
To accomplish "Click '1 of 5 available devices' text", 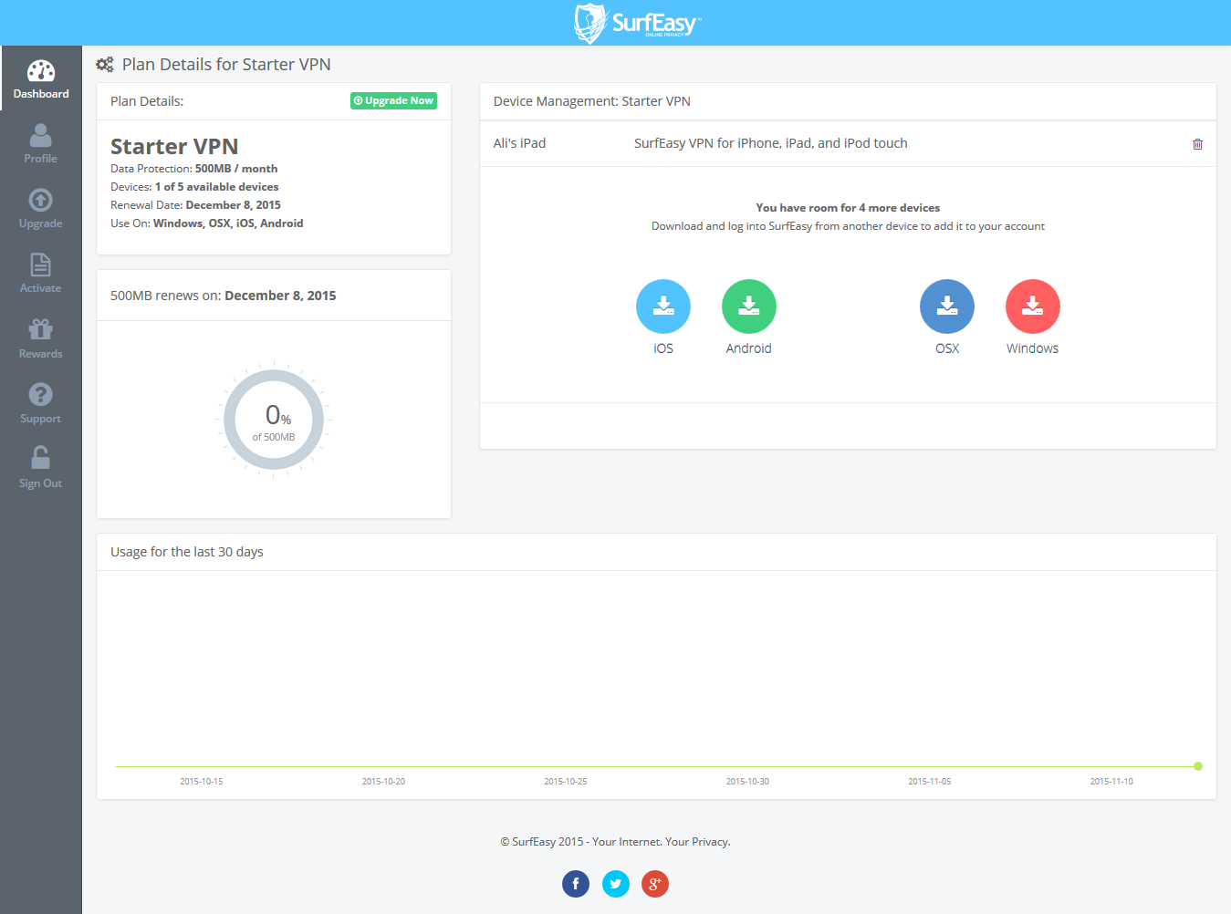I will [216, 187].
